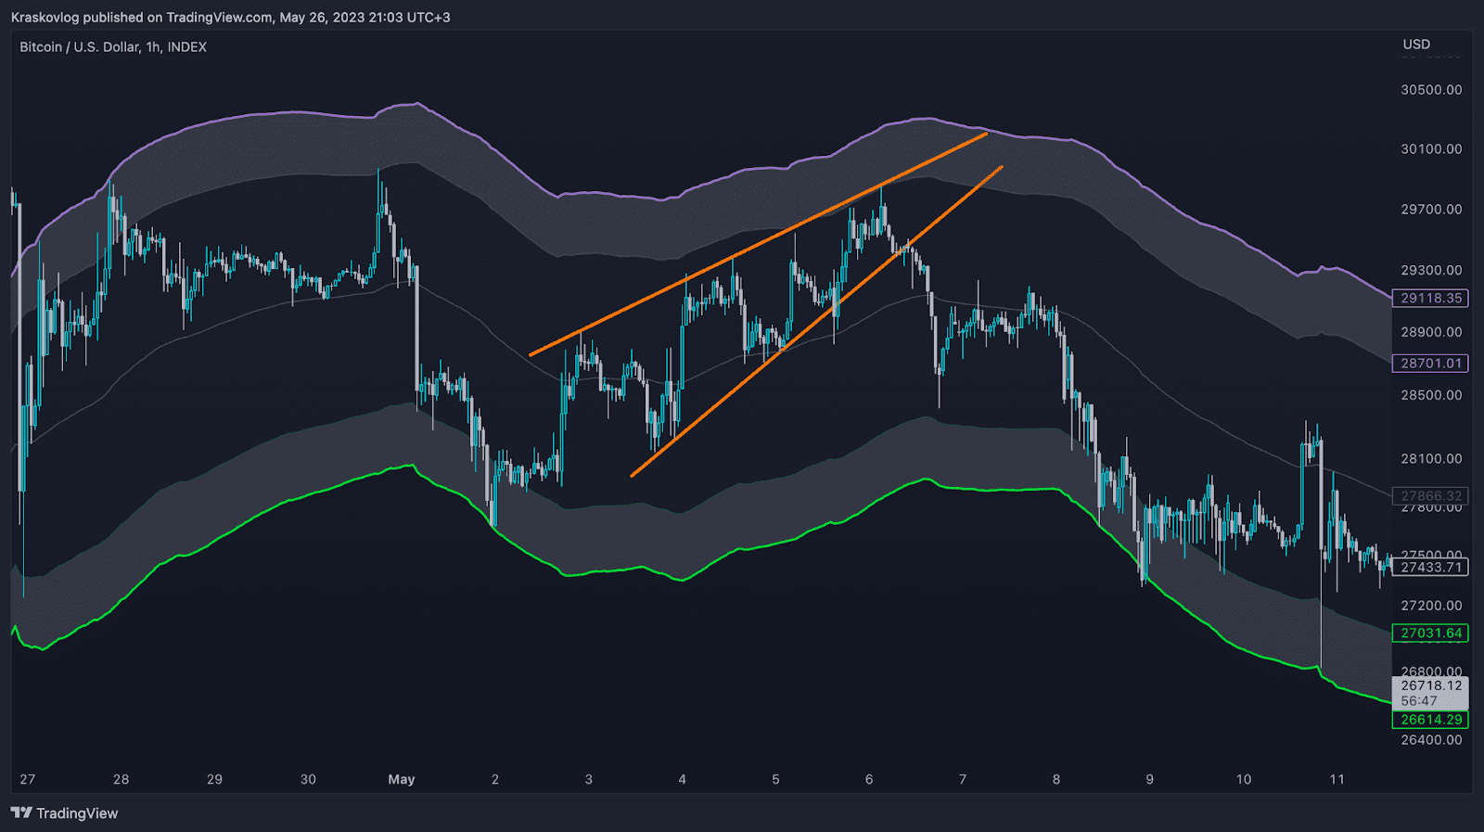Click date label 10 on time axis
The image size is (1484, 832).
[1244, 779]
